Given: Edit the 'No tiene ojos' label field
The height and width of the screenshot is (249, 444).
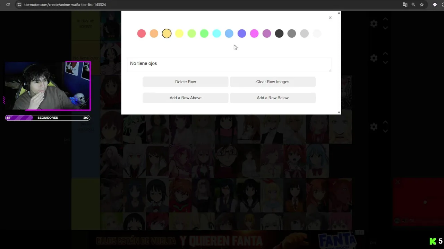Looking at the screenshot, I should [x=229, y=65].
